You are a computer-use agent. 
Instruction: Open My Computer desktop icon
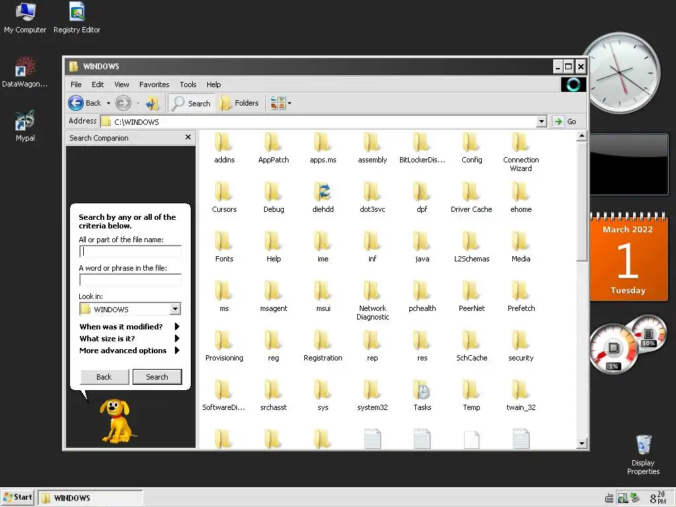25,18
